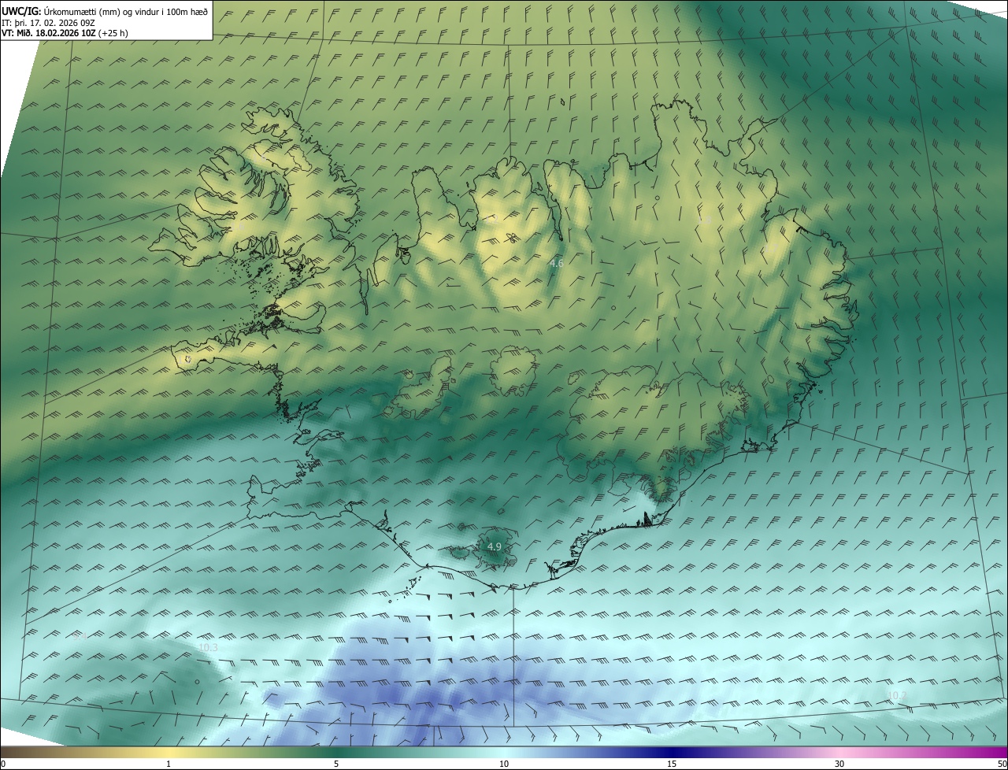
Task: Click the 10.2 value label on the map
Action: (x=897, y=695)
